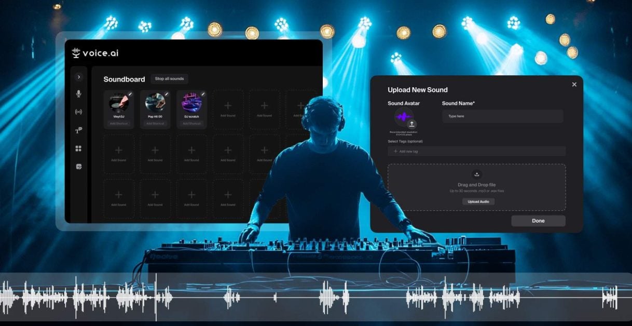
Task: Select the soundboard icon at the sidebar bottom
Action: click(x=79, y=167)
